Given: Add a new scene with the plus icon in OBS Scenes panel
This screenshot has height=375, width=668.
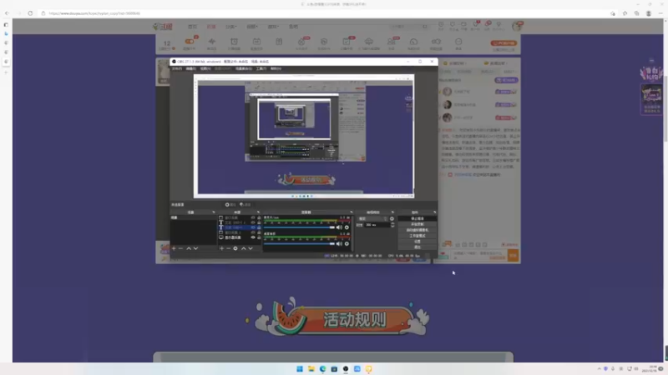Looking at the screenshot, I should click(x=174, y=248).
